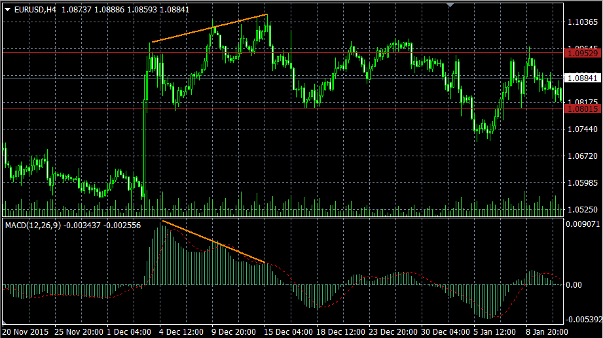Select the orange trendline on MACD histogram

tap(213, 242)
